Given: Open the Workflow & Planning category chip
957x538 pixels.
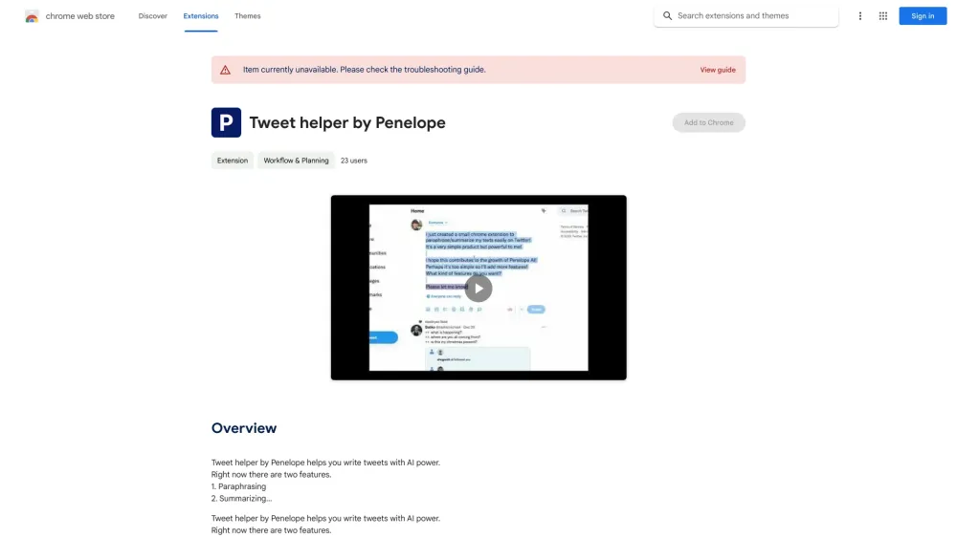Looking at the screenshot, I should click(296, 161).
